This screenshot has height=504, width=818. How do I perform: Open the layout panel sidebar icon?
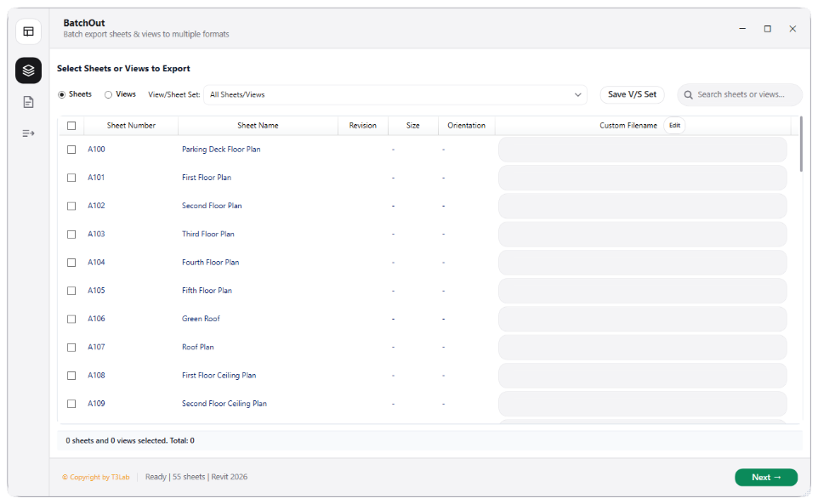click(x=28, y=31)
